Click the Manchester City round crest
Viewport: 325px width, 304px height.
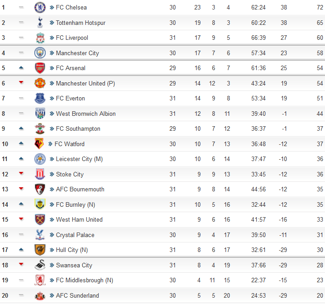coord(40,53)
